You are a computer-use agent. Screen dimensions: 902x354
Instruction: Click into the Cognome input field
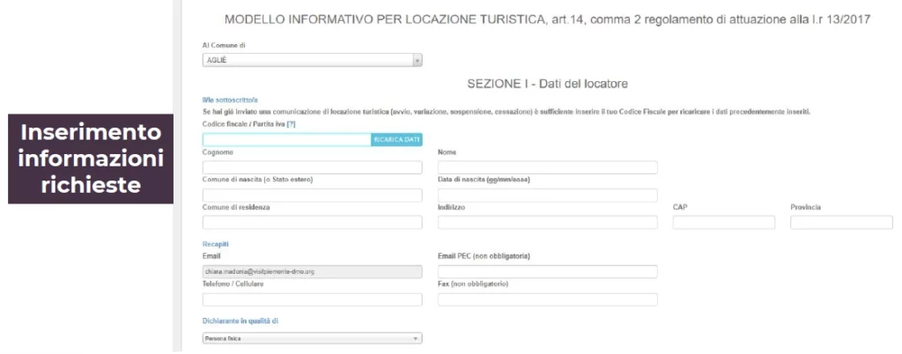point(313,167)
